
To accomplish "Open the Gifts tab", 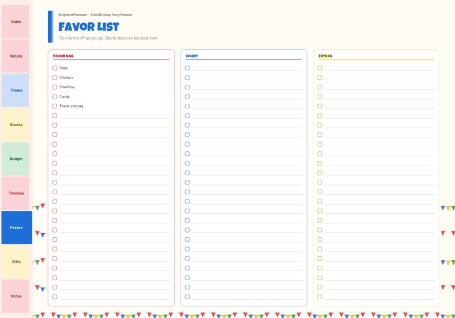I will [x=15, y=262].
